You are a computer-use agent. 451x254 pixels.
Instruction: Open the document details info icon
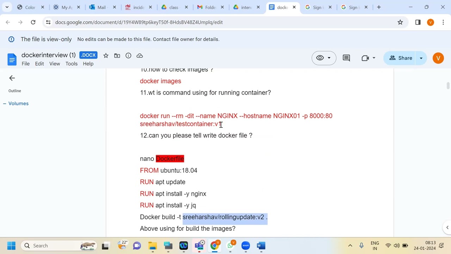[128, 55]
